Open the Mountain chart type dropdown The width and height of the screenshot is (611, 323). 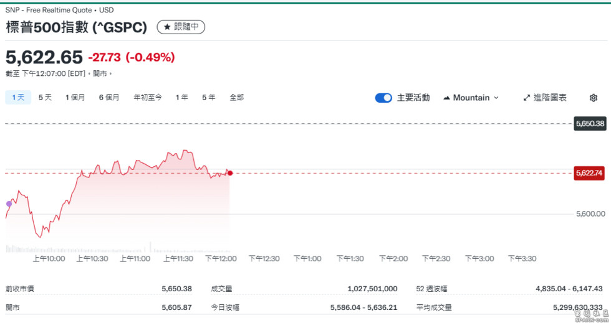471,98
